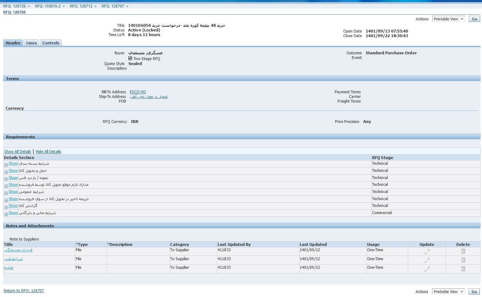Click Show link for حمل و تحويل کالا
This screenshot has width=482, height=297.
click(x=13, y=170)
